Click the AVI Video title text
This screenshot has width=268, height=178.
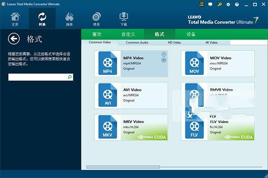(x=132, y=90)
